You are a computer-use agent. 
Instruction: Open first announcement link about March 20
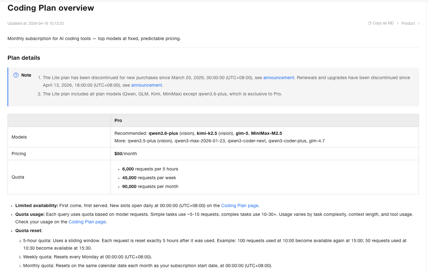click(x=279, y=78)
